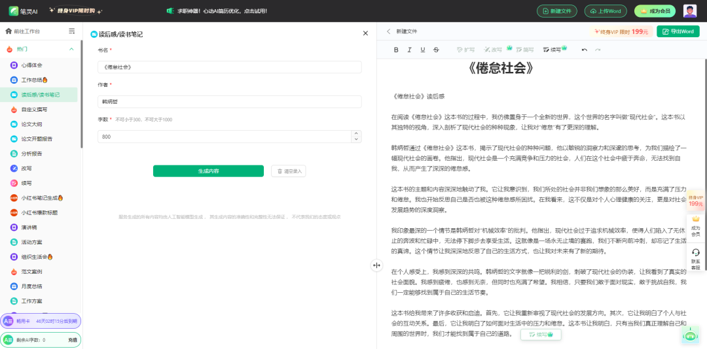Open 活动方案 template
707x349 pixels.
pyautogui.click(x=39, y=242)
